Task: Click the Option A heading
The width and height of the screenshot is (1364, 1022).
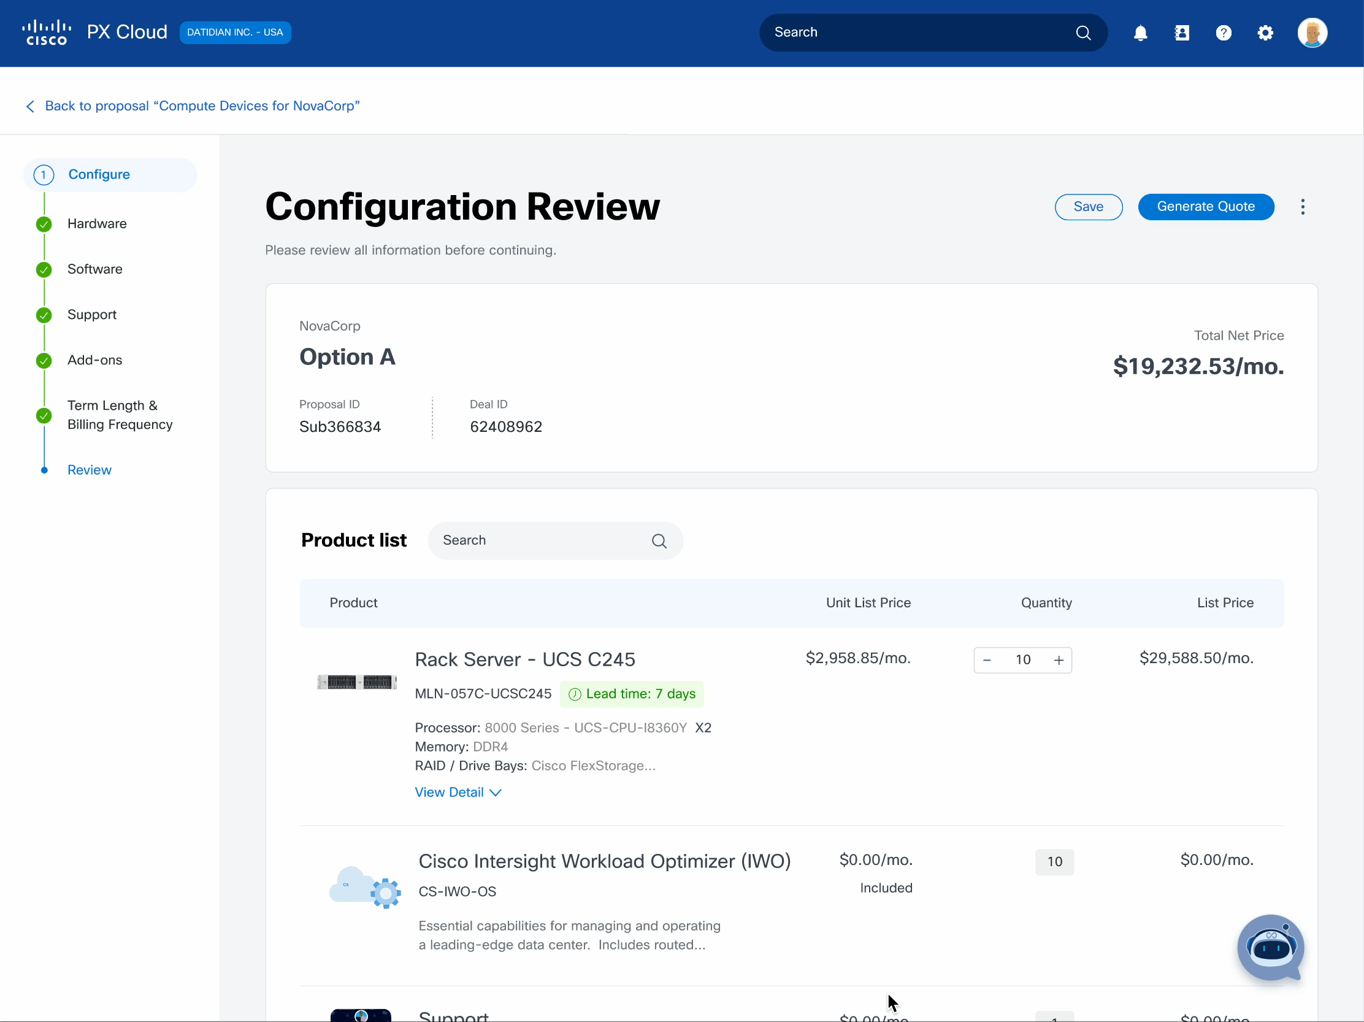Action: 347,356
